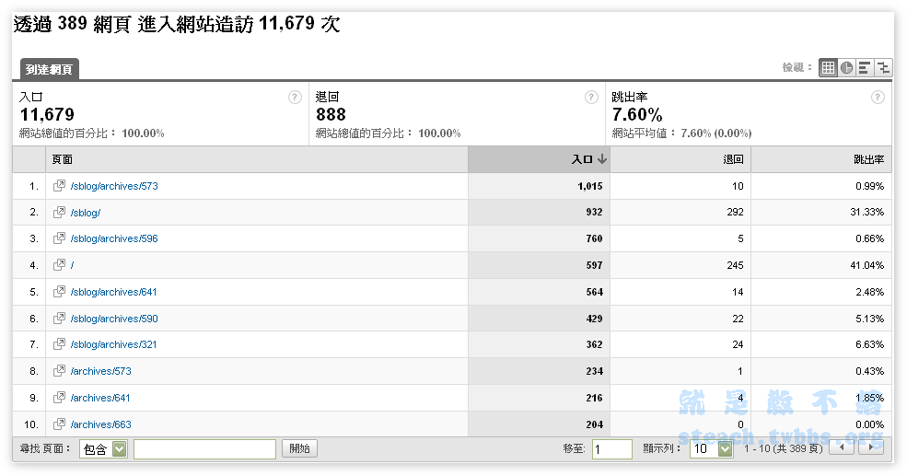907x476 pixels.
Task: Open external link icon for /sblog/ row
Action: point(59,213)
